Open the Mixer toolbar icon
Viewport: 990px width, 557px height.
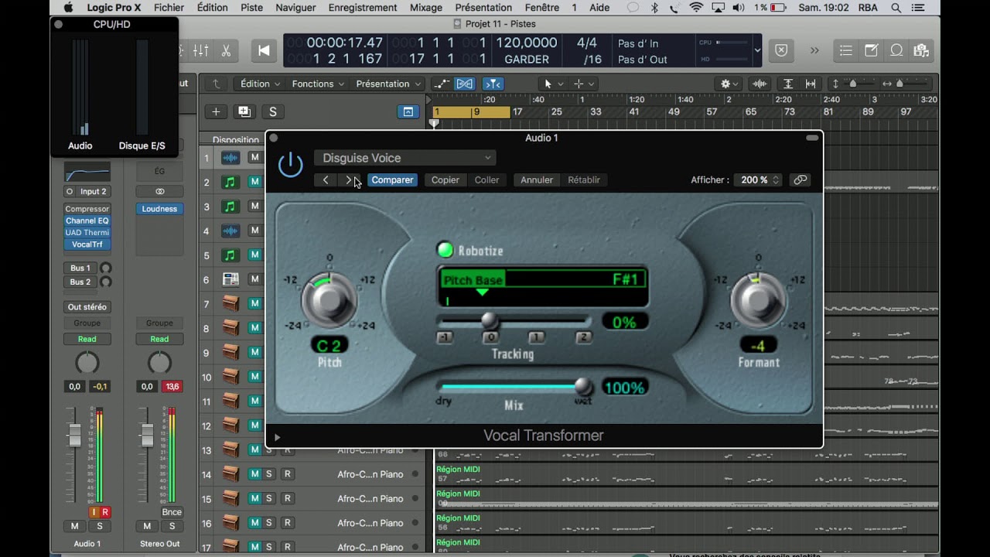pos(201,50)
